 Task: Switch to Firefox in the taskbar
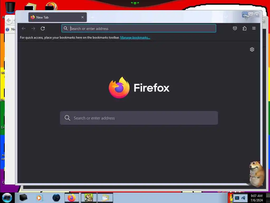[72, 198]
